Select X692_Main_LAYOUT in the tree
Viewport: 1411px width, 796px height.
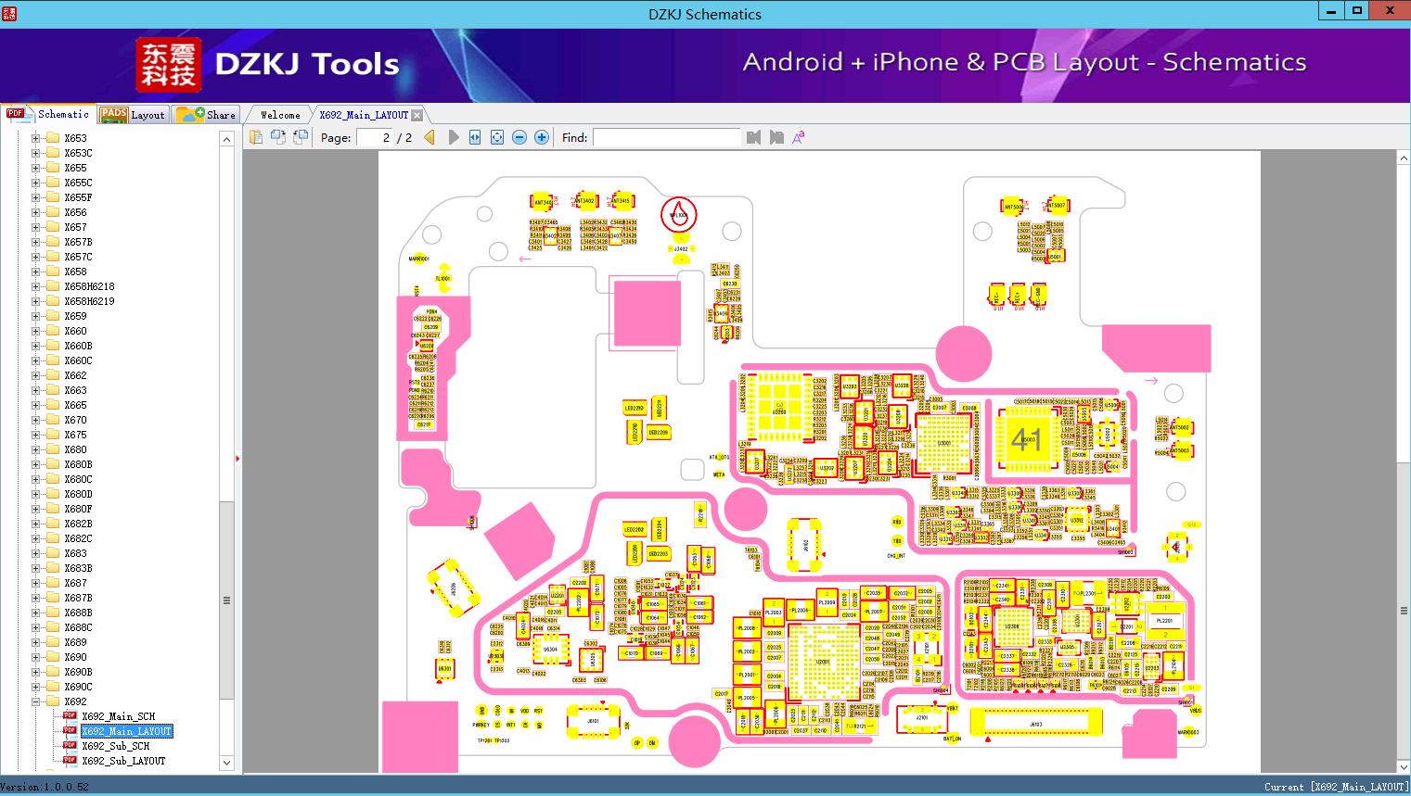[127, 731]
